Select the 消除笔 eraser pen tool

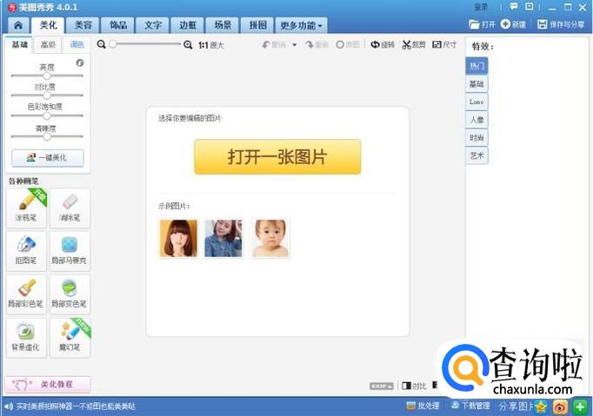coord(70,208)
